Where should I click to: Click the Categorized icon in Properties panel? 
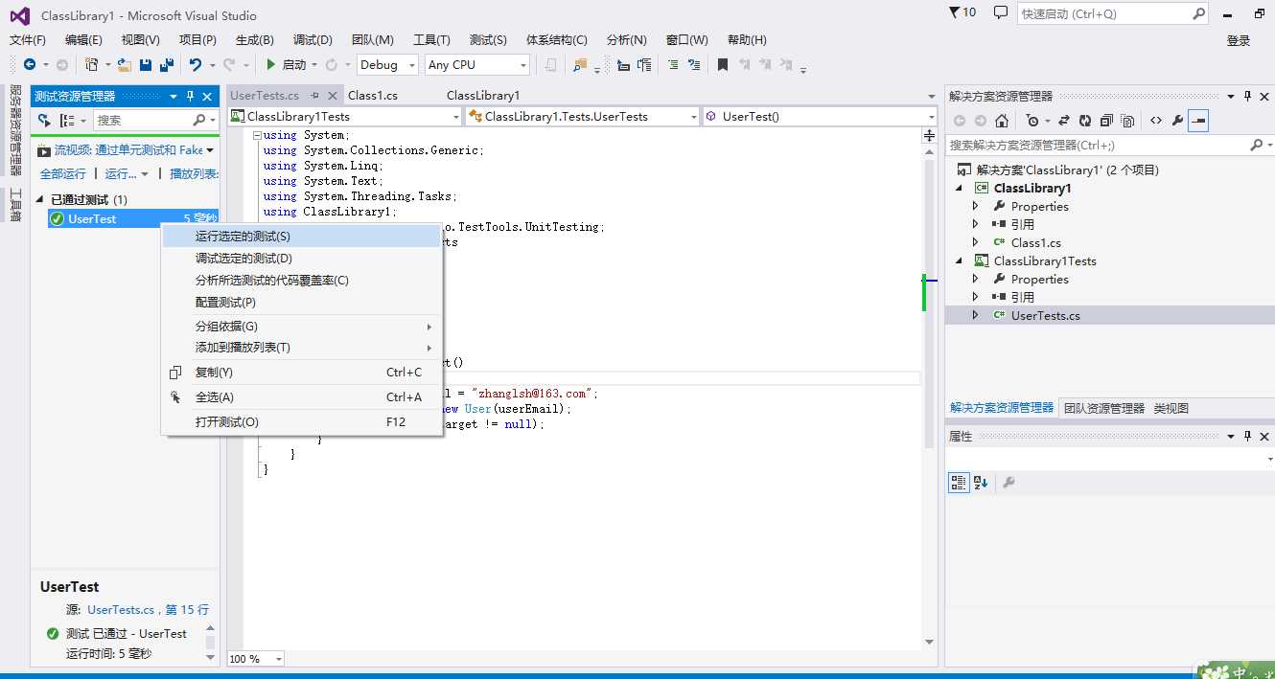click(x=959, y=483)
